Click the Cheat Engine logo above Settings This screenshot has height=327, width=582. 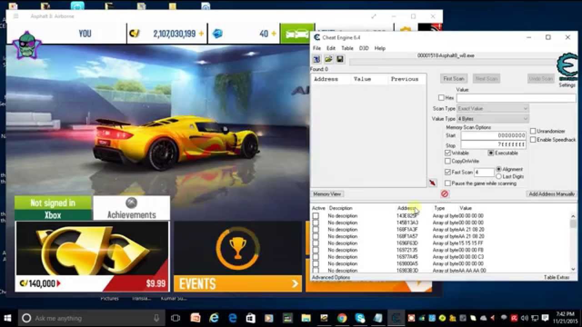[567, 67]
